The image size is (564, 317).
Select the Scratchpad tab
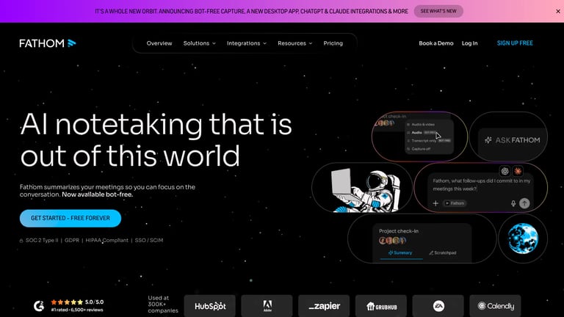[x=442, y=252]
